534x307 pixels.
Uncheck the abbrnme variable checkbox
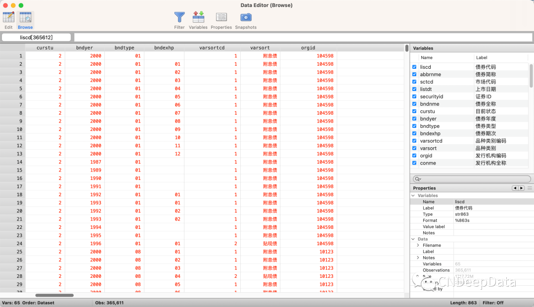pos(414,74)
